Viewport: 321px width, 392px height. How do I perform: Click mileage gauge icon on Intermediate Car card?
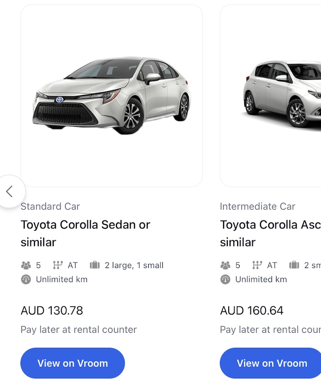(225, 279)
